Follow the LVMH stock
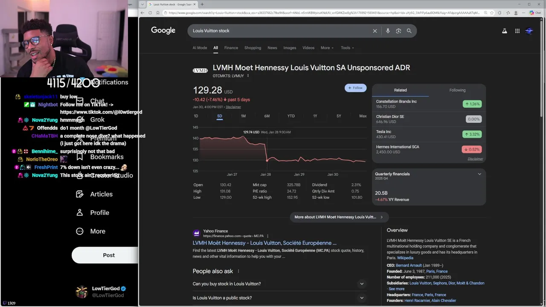This screenshot has width=546, height=307. [x=355, y=88]
